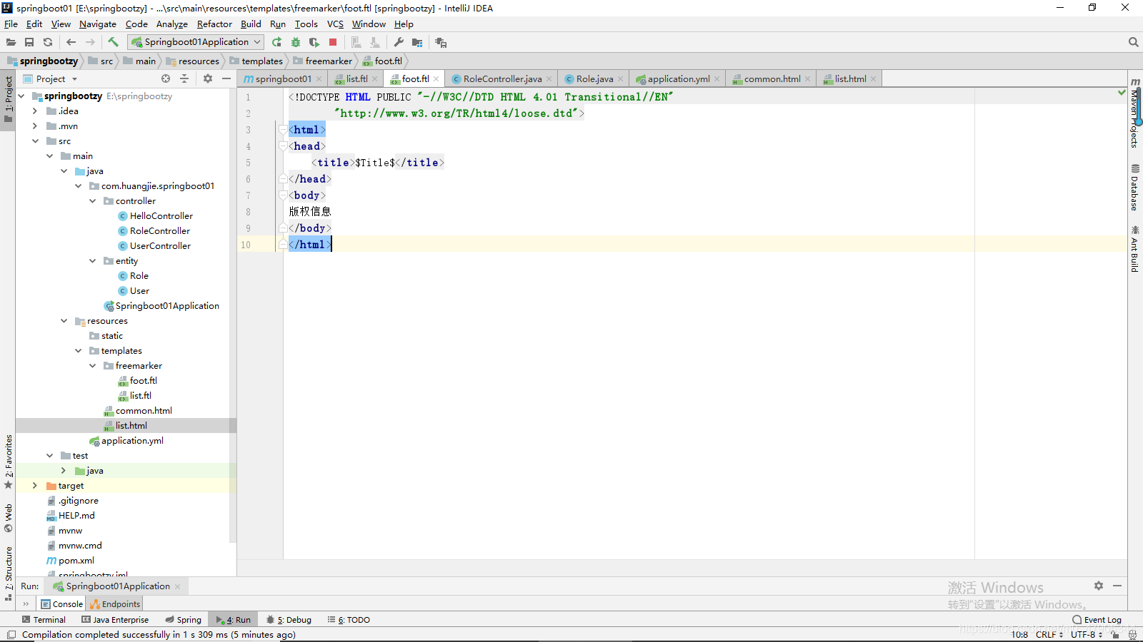Image resolution: width=1143 pixels, height=642 pixels.
Task: Start debugging with the green bug icon
Action: (295, 42)
